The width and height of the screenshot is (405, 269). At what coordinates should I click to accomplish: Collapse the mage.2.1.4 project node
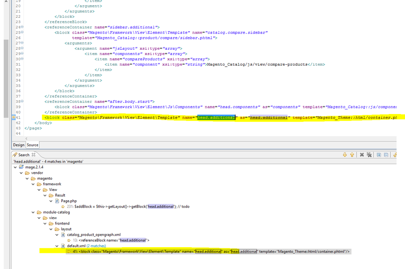tap(15, 167)
